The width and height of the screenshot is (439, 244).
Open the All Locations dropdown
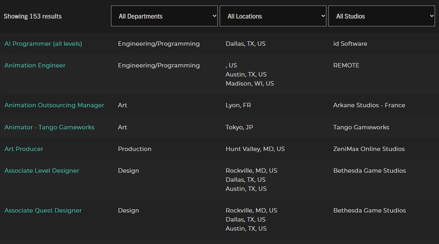273,16
